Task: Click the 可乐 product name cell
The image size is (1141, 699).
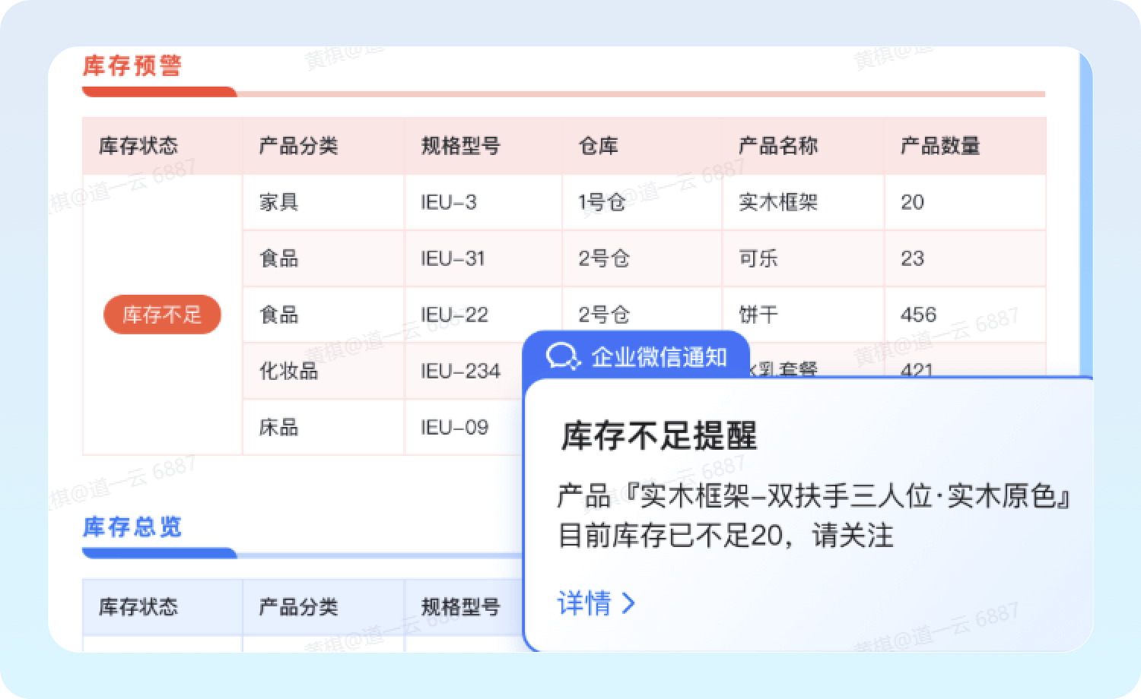Action: (x=758, y=258)
